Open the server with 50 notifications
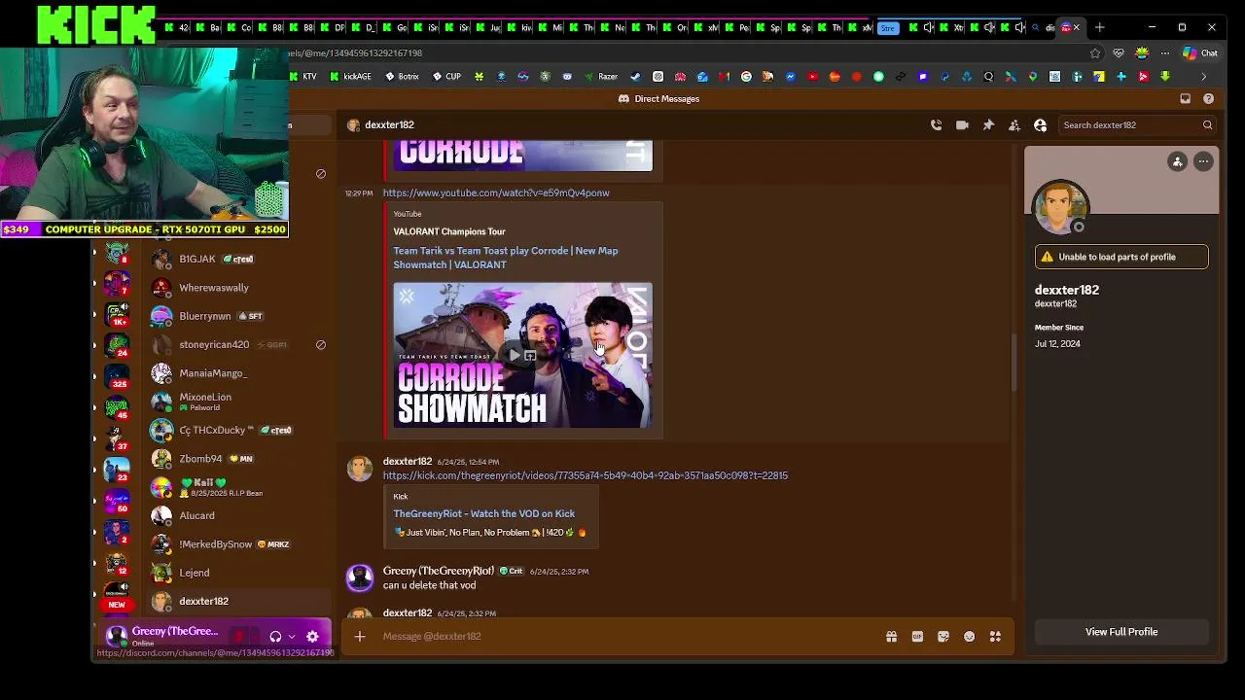Viewport: 1245px width, 700px height. pyautogui.click(x=117, y=500)
